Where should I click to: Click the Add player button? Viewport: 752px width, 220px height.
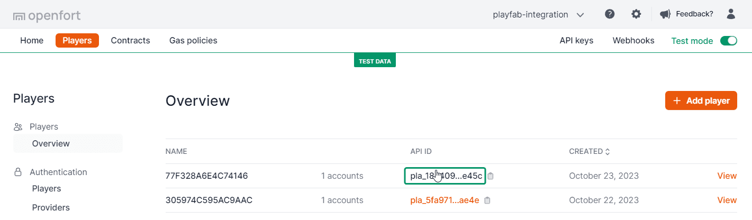coord(701,100)
